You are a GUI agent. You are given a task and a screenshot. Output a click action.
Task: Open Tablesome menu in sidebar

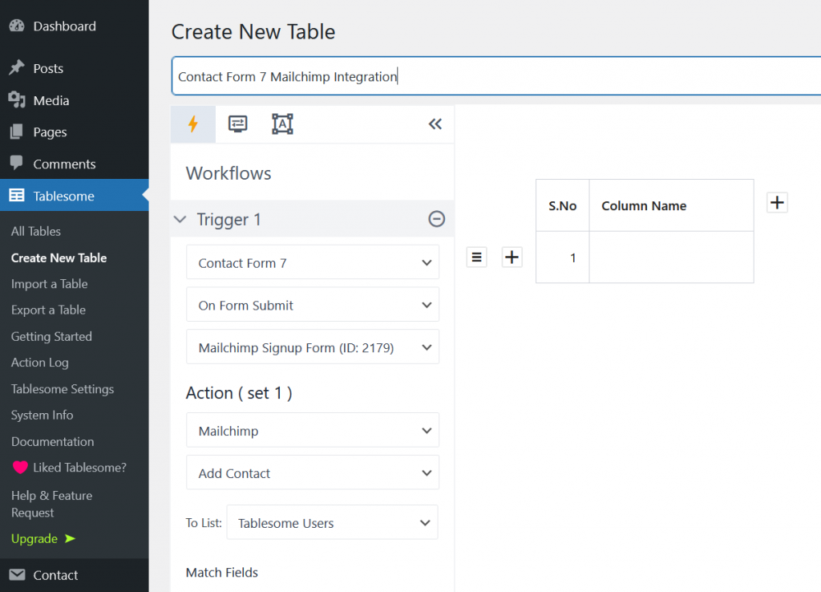[75, 196]
